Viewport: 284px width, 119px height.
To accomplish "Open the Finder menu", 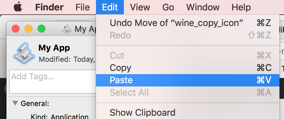I will pos(49,7).
